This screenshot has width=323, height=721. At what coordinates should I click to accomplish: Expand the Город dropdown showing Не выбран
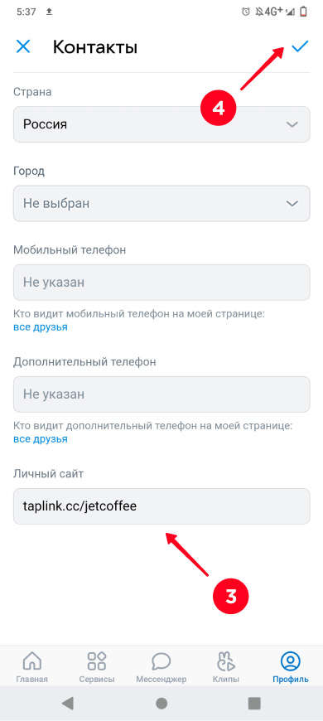(x=161, y=204)
